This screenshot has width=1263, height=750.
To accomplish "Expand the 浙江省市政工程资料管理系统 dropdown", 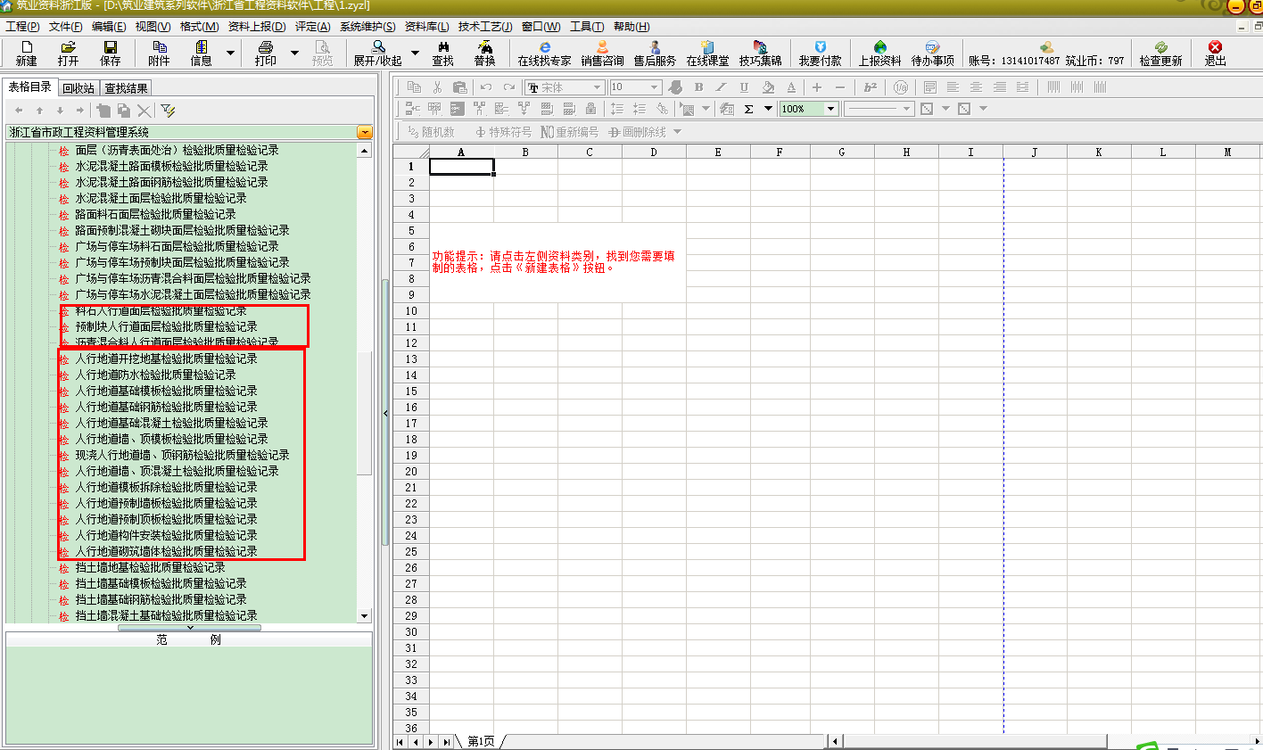I will point(364,132).
